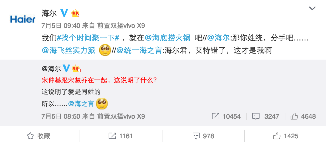Click the verified badge in quoted post
This screenshot has height=146, width=326.
[66, 69]
